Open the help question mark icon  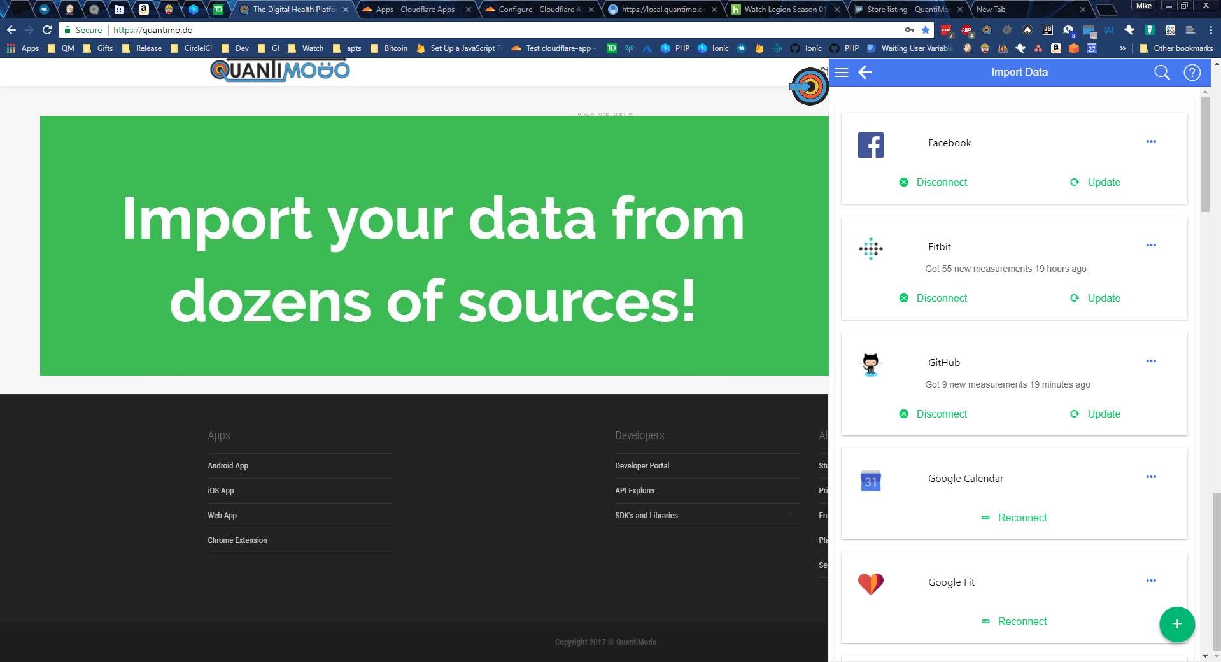point(1192,73)
